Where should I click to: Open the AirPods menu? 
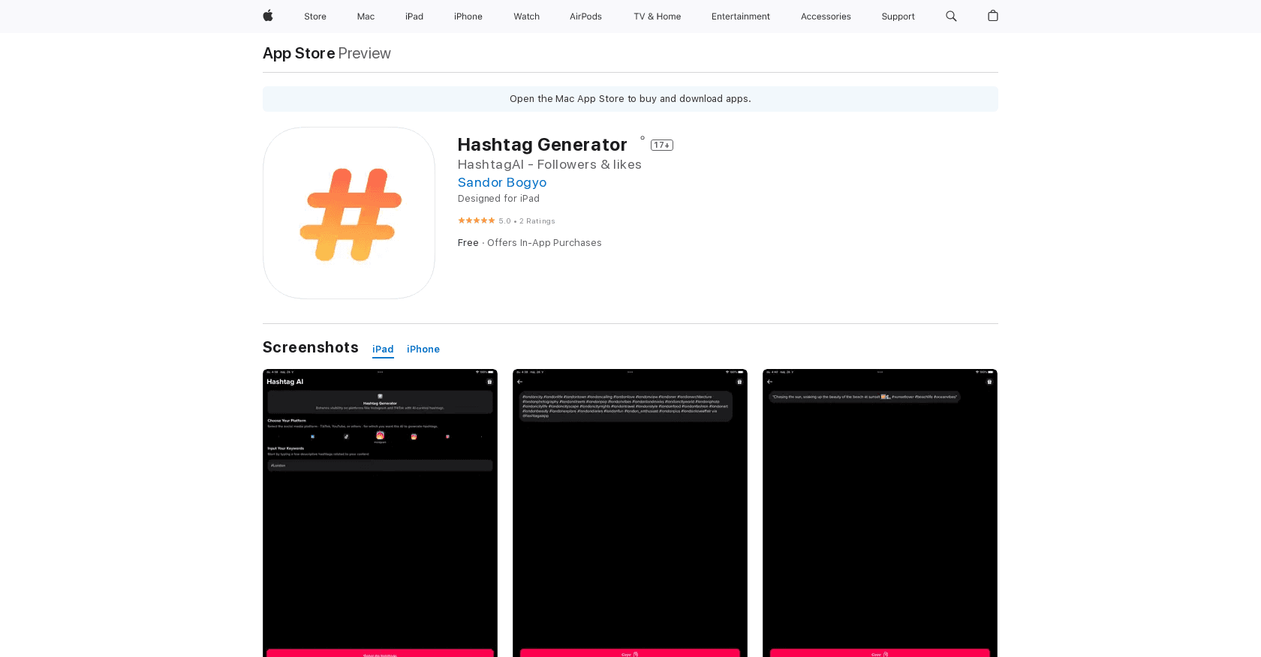click(x=585, y=16)
